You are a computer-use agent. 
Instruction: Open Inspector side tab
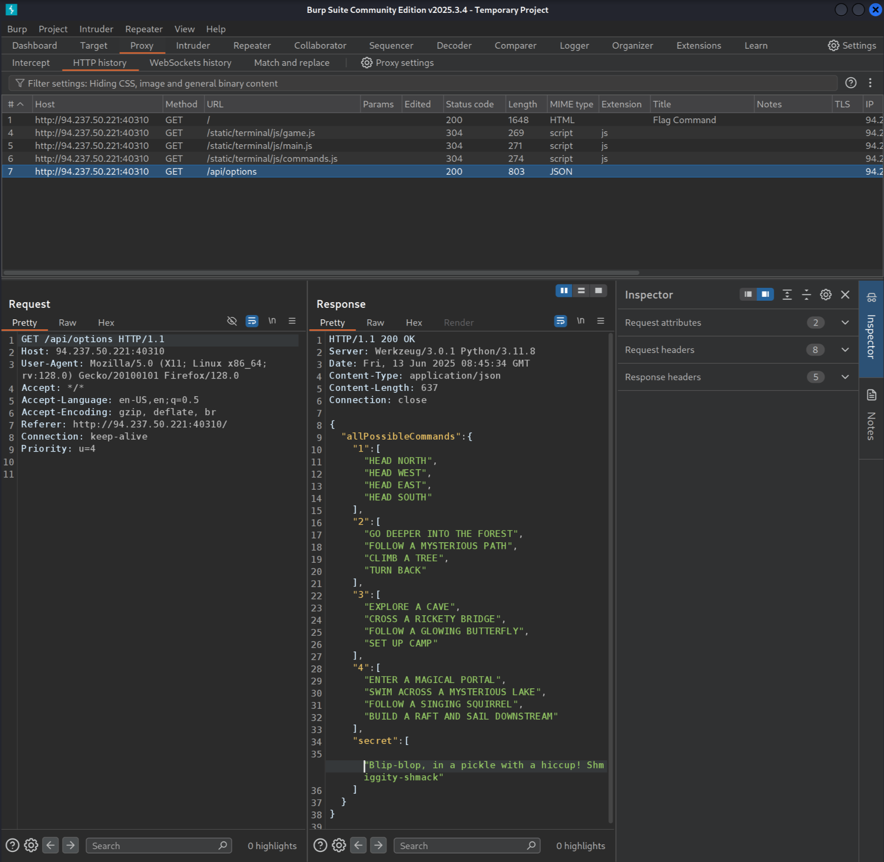click(x=871, y=328)
